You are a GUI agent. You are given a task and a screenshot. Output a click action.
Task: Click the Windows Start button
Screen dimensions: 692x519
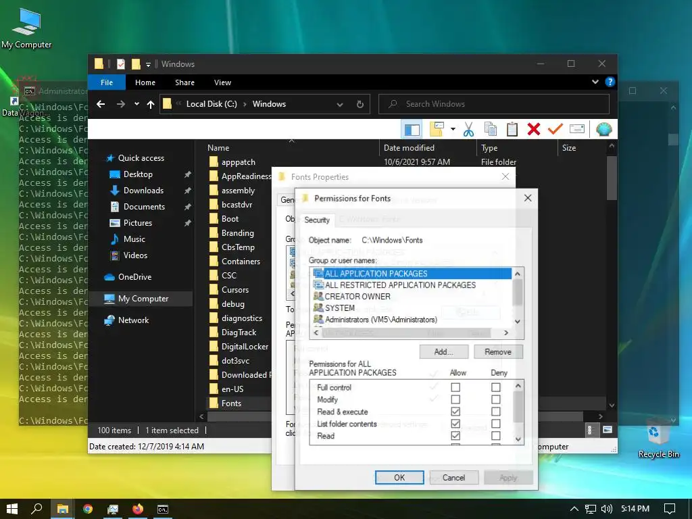coord(12,509)
